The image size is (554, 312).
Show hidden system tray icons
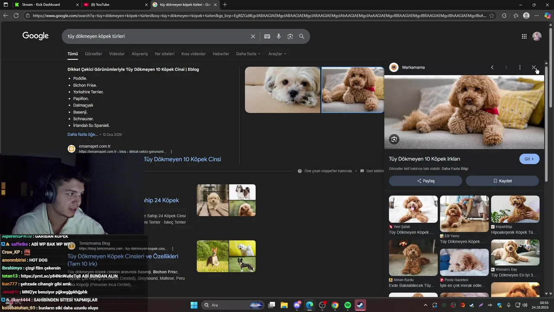tap(425, 305)
